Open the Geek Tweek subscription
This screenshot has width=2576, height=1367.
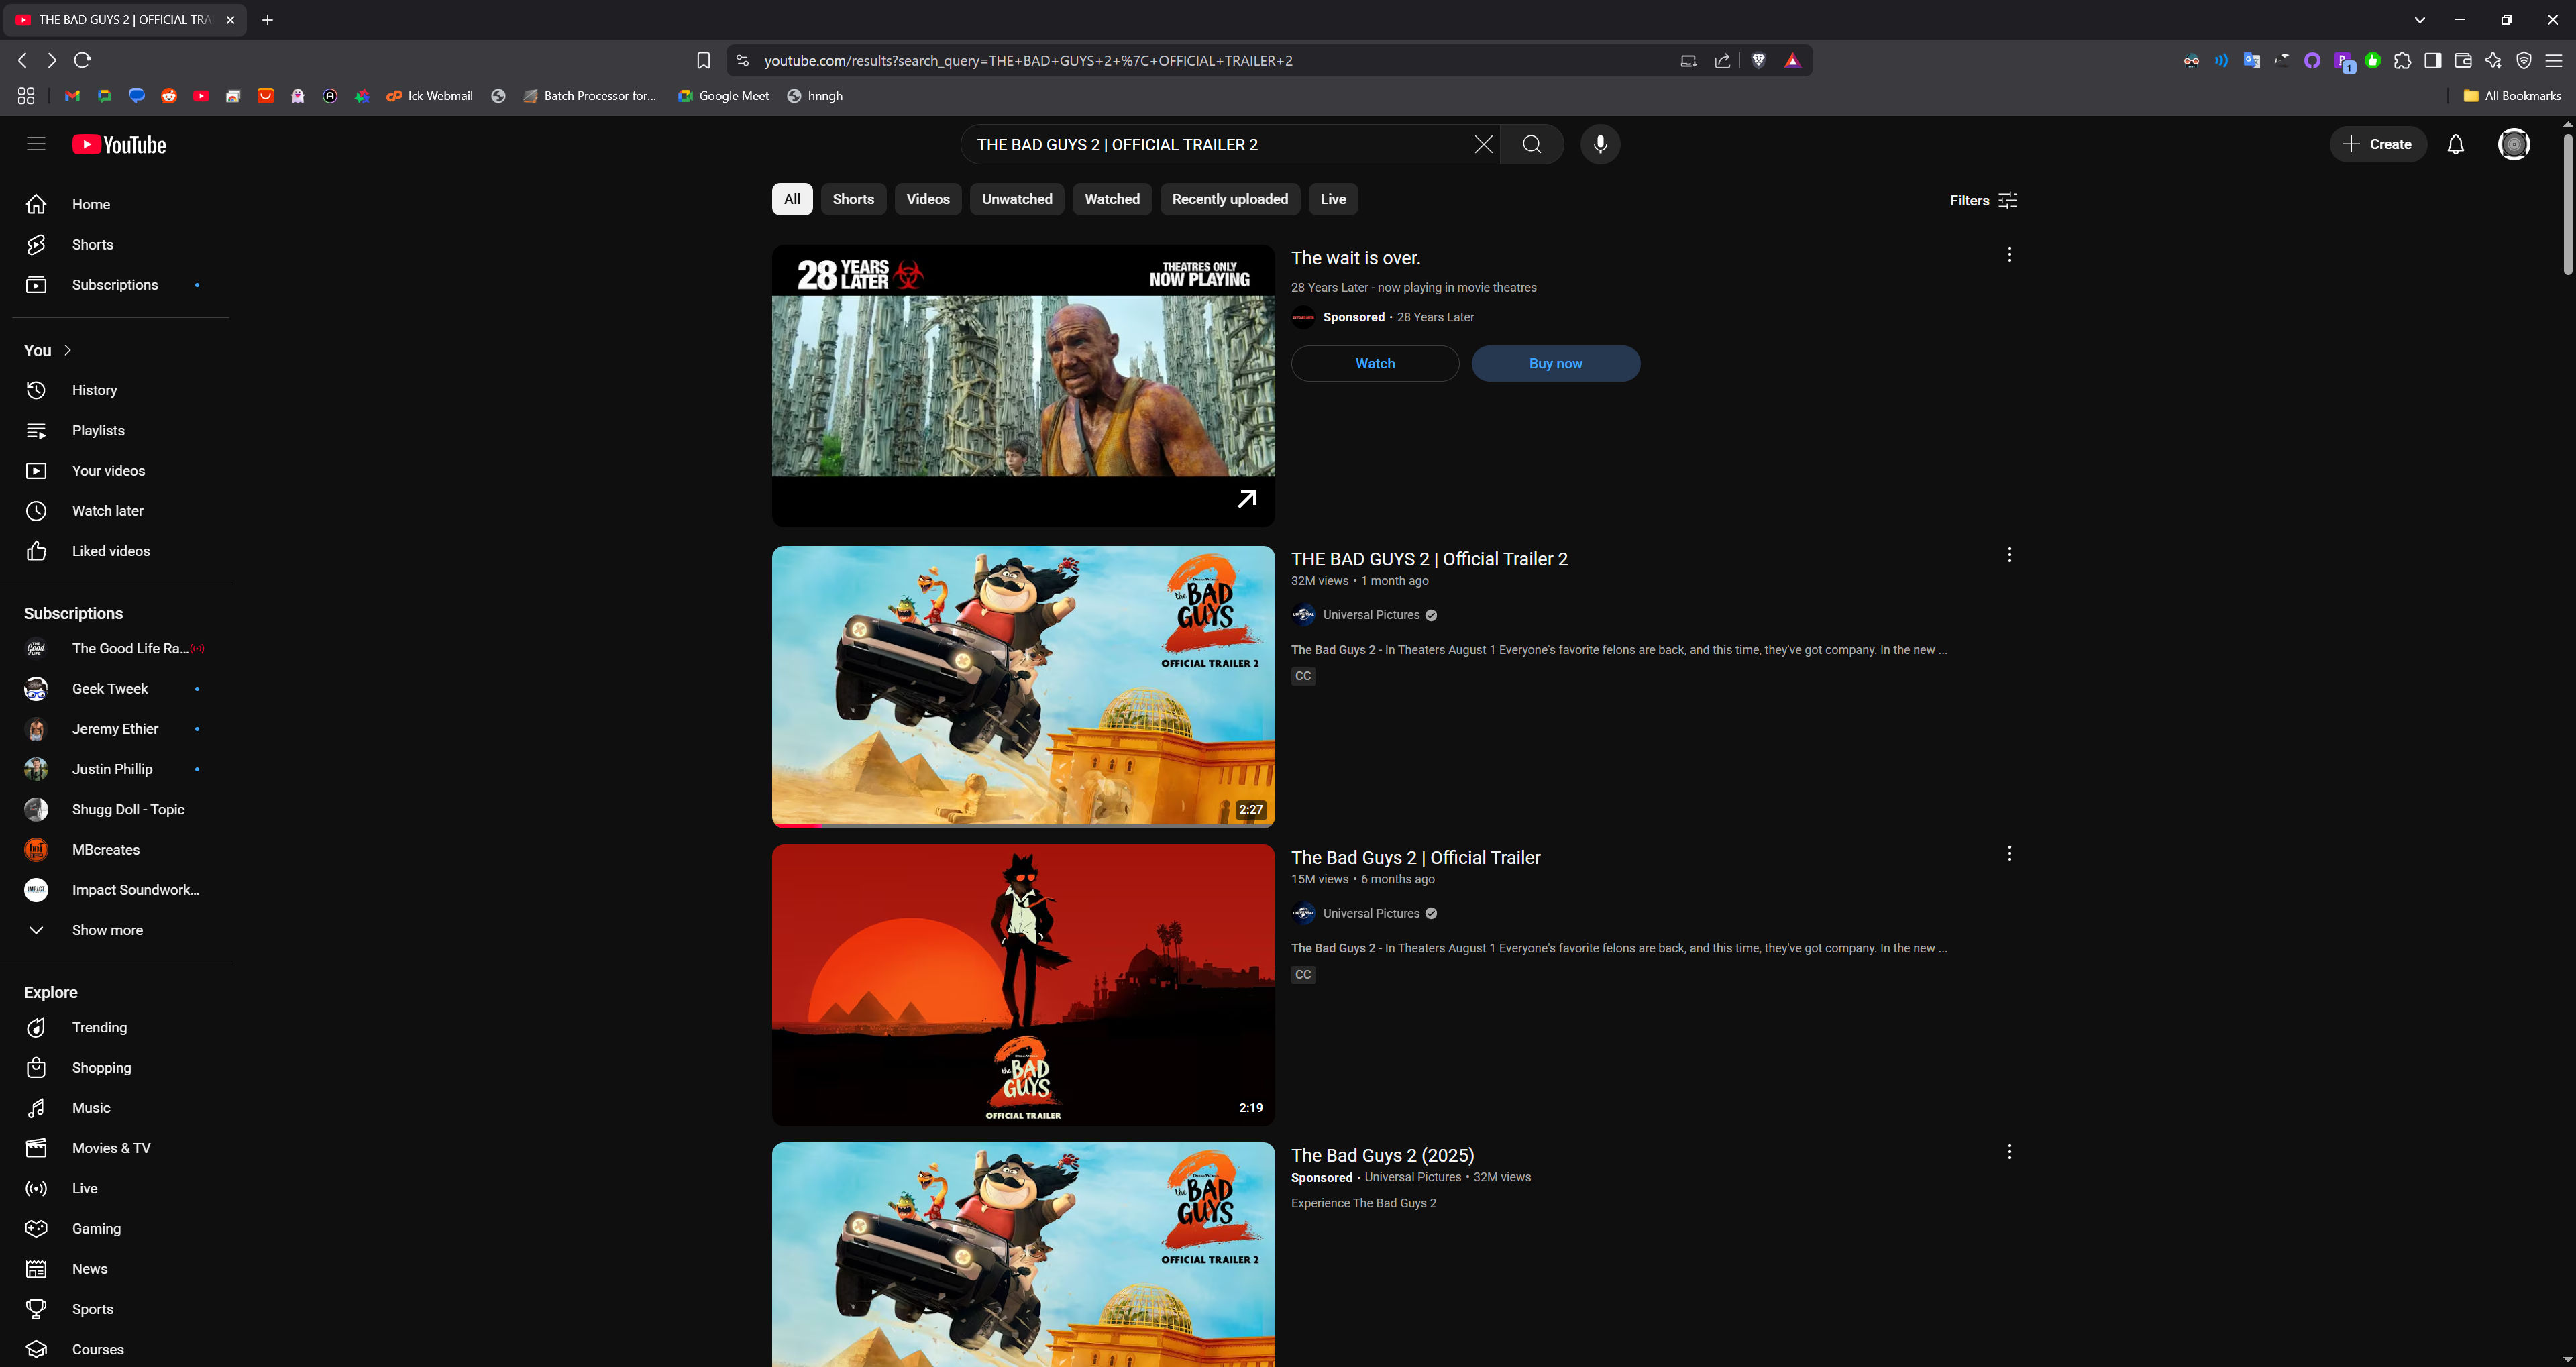pyautogui.click(x=115, y=689)
